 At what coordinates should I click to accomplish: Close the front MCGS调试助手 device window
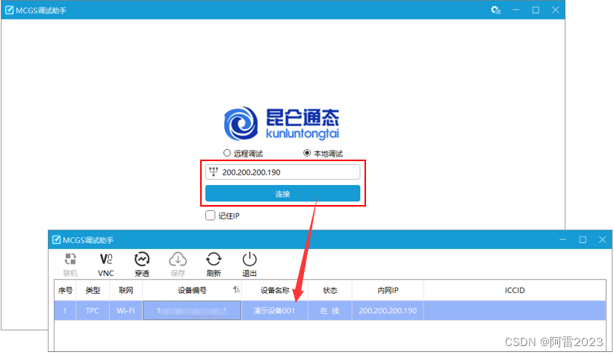click(x=602, y=239)
